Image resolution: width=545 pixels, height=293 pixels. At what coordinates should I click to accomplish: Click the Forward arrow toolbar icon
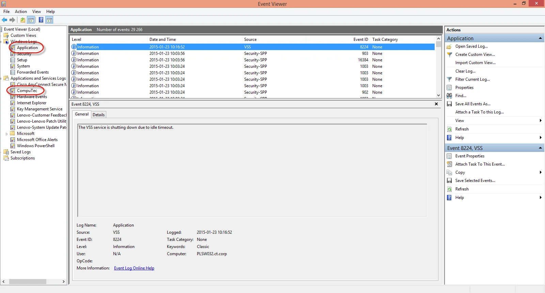(12, 20)
